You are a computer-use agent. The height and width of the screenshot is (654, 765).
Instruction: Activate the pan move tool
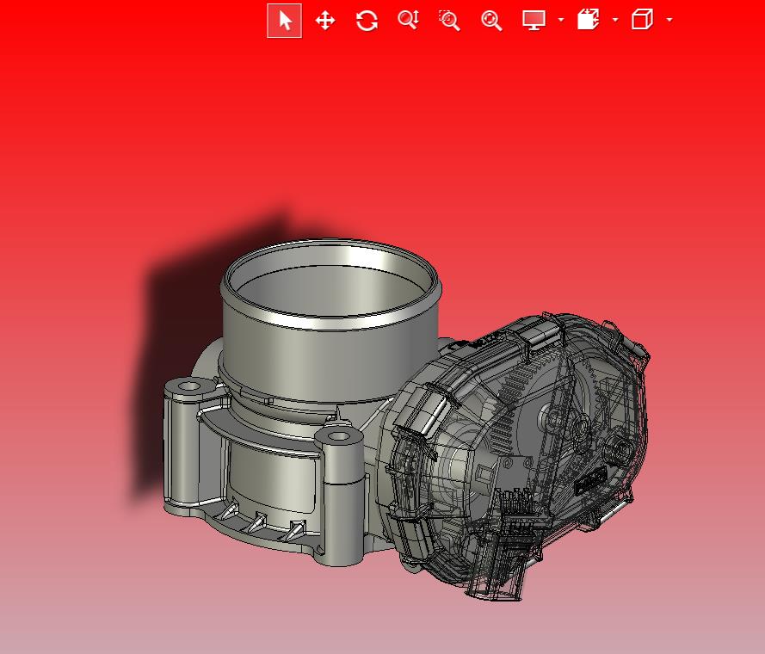pyautogui.click(x=325, y=21)
